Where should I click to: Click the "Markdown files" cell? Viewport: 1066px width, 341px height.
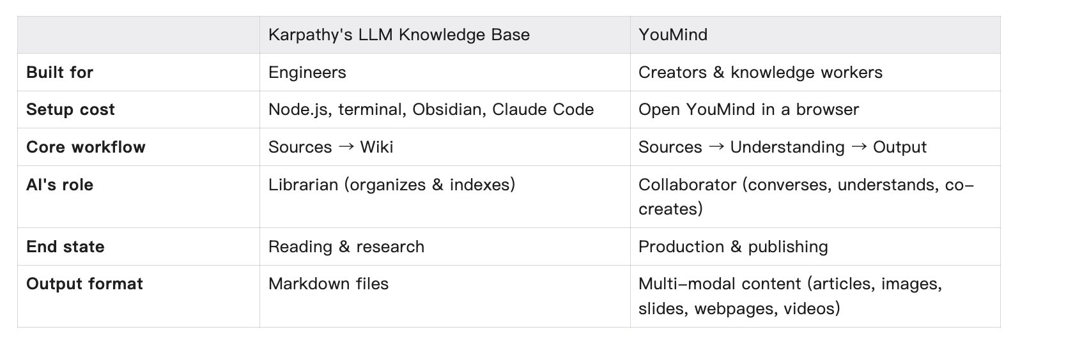pyautogui.click(x=328, y=284)
